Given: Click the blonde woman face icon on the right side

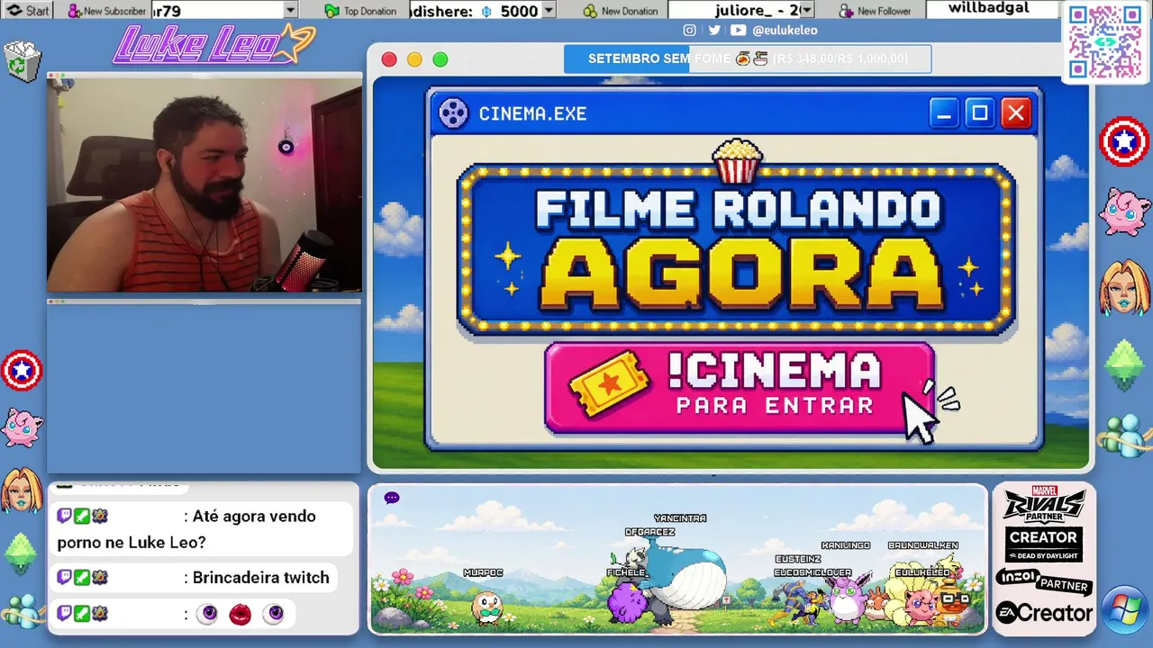Looking at the screenshot, I should tap(1124, 287).
